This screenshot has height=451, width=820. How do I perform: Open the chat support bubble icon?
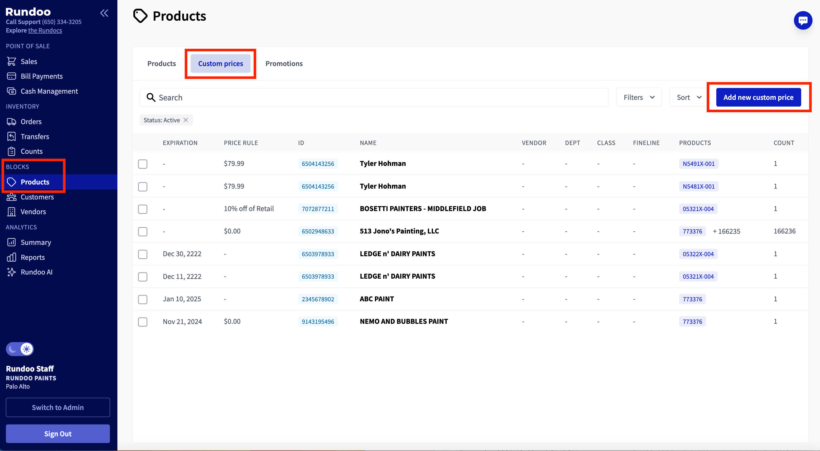point(802,21)
